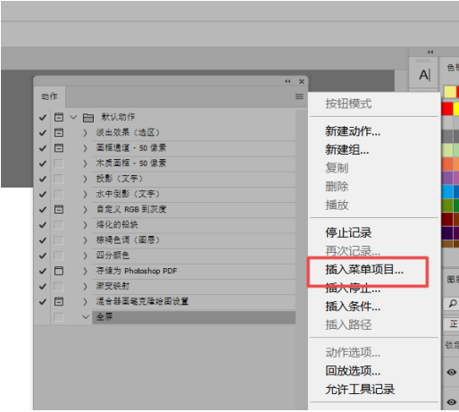Toggle dialog icon for 混合器画笔克隆绘图设置
This screenshot has height=412, width=459.
pyautogui.click(x=59, y=301)
